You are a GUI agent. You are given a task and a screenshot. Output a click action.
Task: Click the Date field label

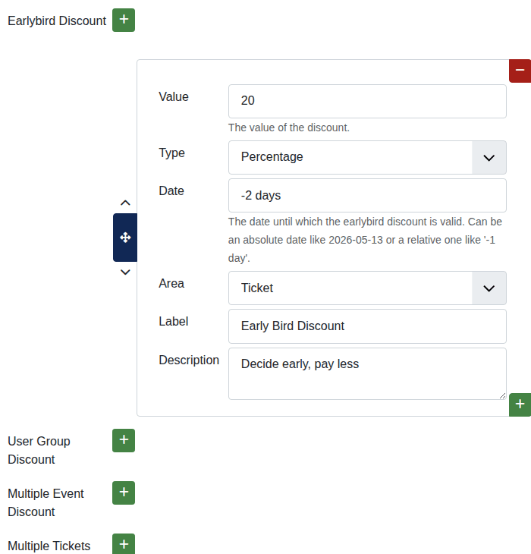click(x=171, y=190)
